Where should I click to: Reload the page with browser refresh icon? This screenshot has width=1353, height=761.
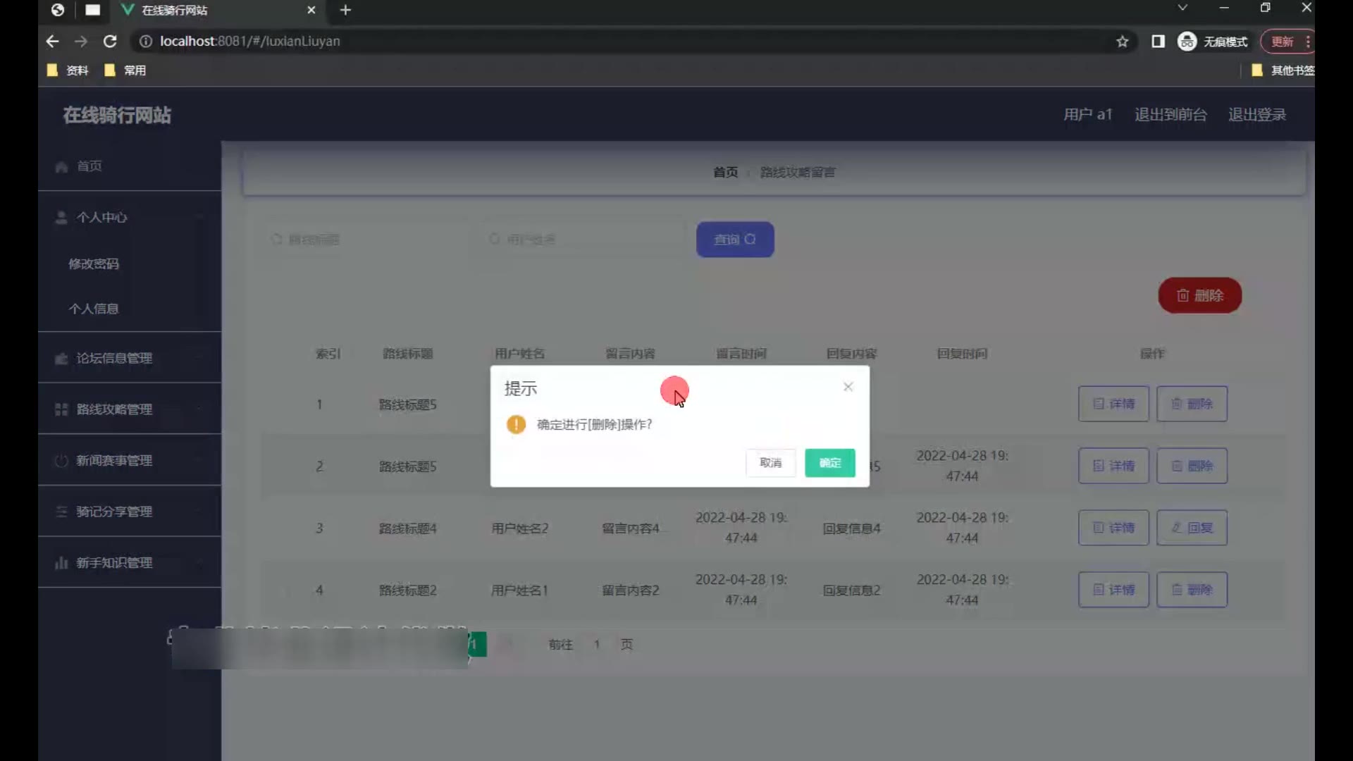click(x=110, y=42)
